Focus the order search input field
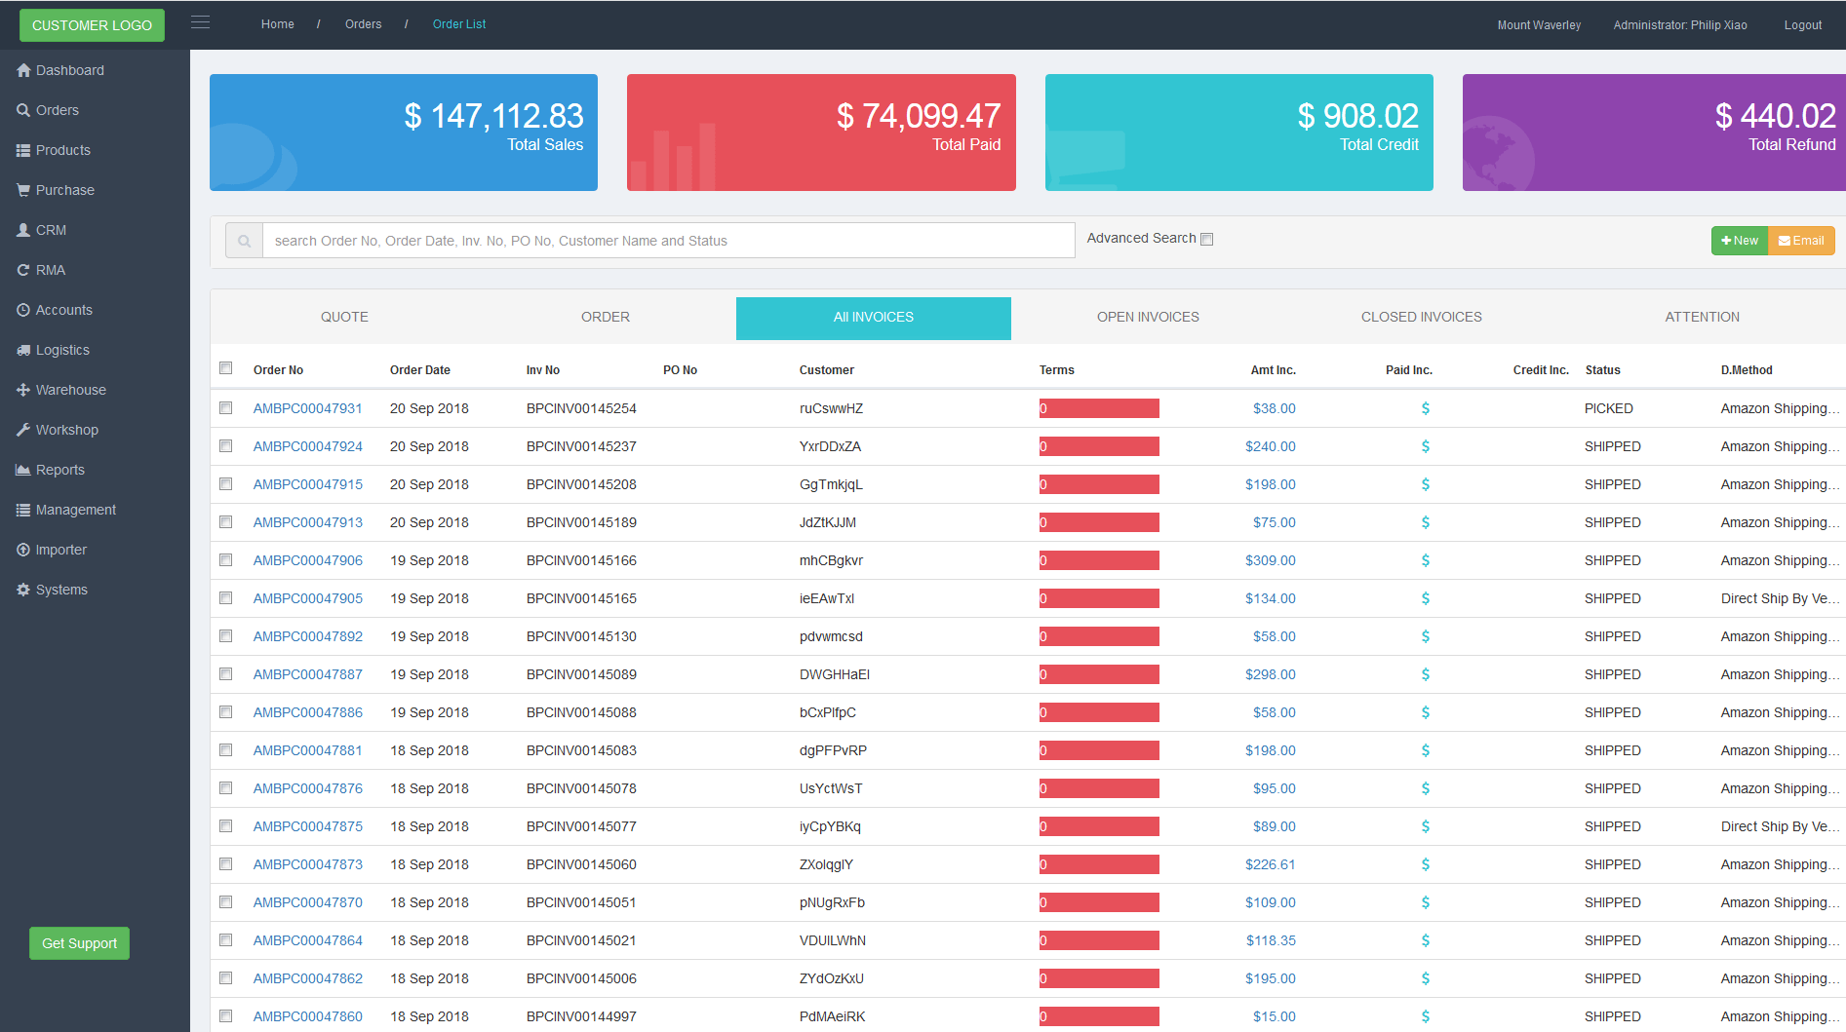 click(x=668, y=241)
